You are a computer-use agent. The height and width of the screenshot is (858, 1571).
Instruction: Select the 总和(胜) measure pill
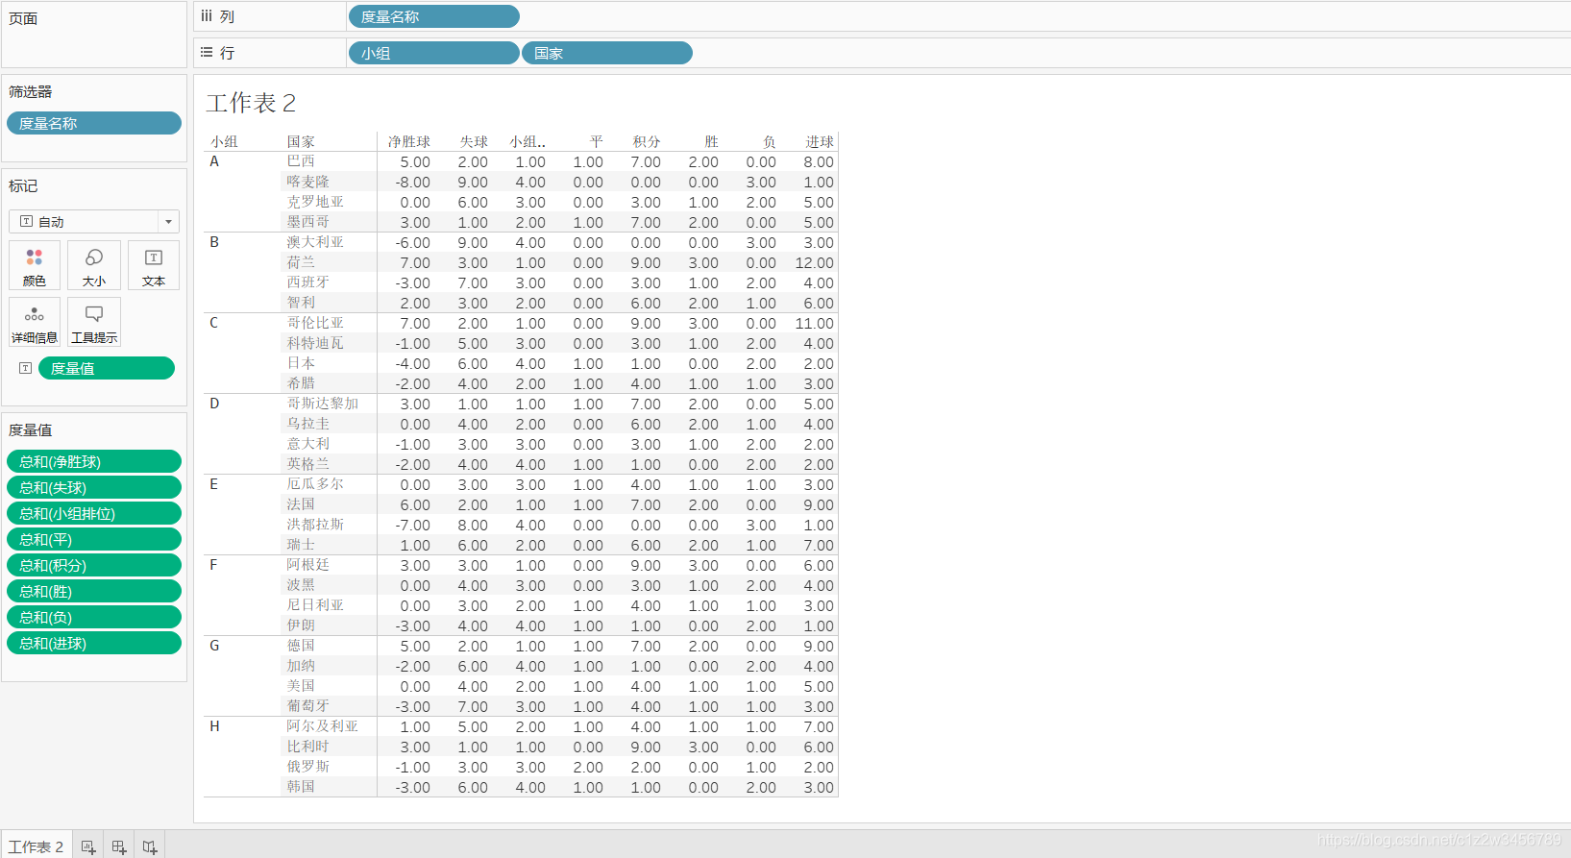tap(94, 591)
